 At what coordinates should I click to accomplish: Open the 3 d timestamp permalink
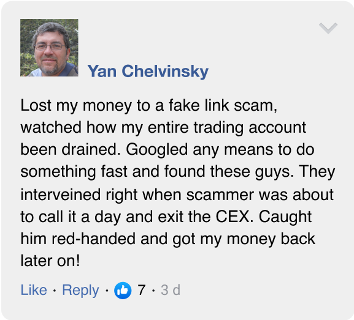point(171,290)
